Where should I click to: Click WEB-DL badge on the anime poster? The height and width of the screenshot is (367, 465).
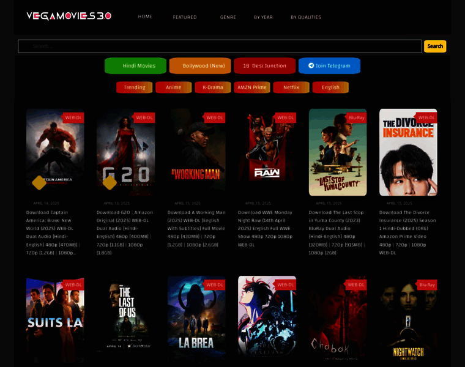pos(285,285)
